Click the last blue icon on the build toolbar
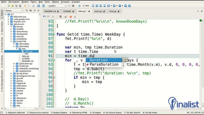The height and width of the screenshot is (115, 204). [x=130, y=6]
